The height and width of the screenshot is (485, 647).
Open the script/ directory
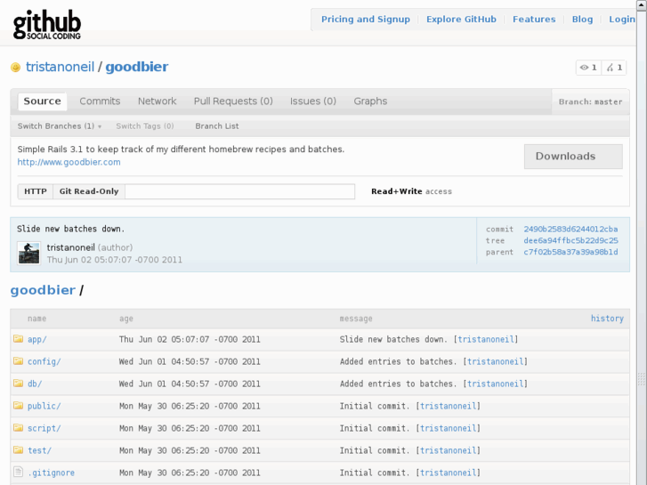pyautogui.click(x=44, y=428)
